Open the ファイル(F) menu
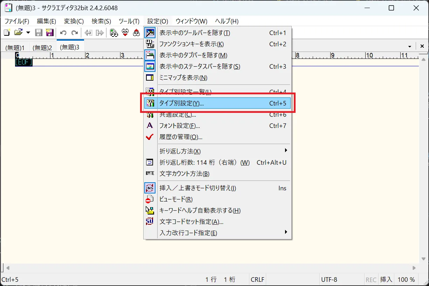Viewport: 429px width, 286px height. click(16, 21)
